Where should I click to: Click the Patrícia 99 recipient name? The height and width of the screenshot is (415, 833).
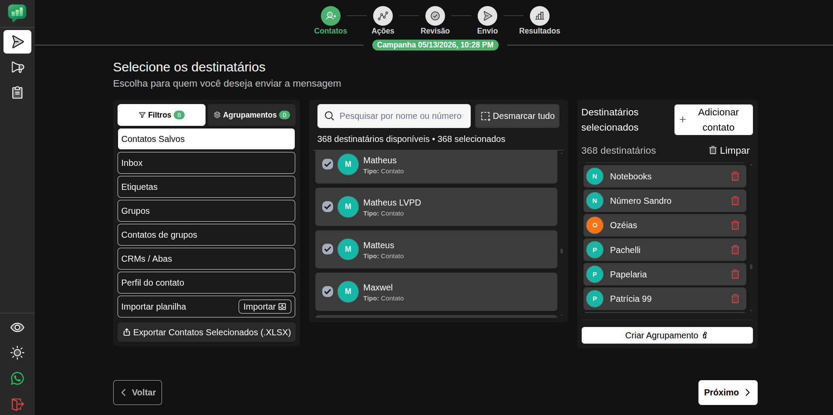(631, 299)
